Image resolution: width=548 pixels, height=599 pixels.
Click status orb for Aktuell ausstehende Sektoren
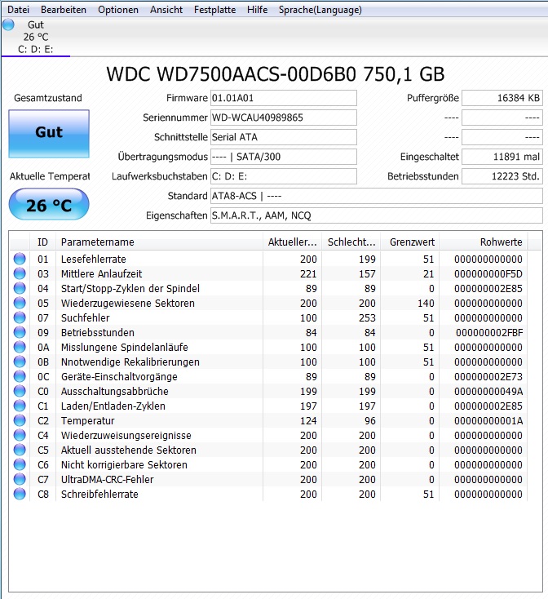click(x=20, y=450)
